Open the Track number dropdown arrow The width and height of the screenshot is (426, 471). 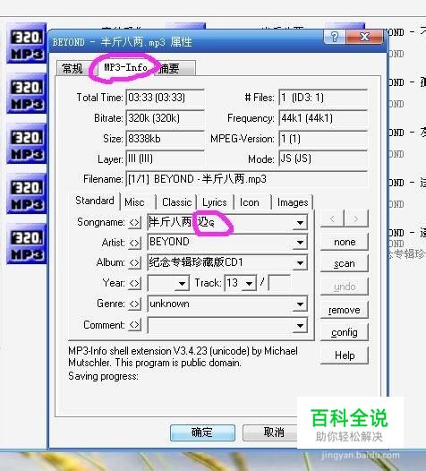(249, 283)
